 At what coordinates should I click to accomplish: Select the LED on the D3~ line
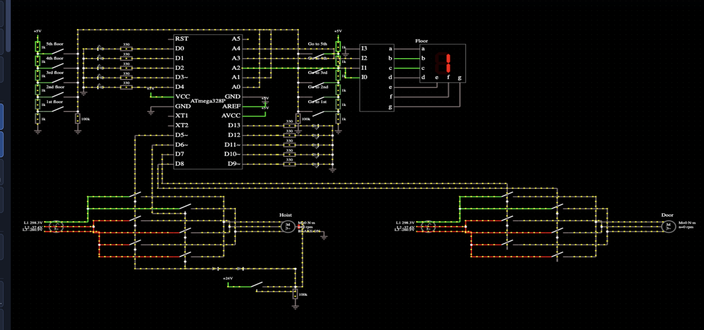tap(101, 78)
